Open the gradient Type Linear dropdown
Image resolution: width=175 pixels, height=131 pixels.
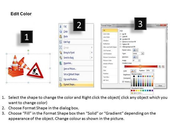tap(138, 53)
